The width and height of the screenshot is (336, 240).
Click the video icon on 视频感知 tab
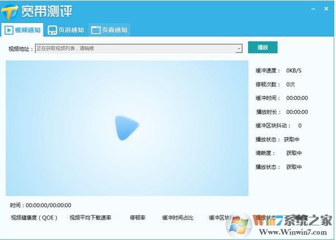point(9,30)
